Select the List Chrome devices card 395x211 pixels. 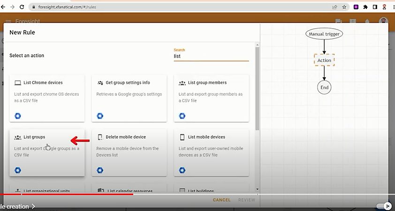(47, 98)
